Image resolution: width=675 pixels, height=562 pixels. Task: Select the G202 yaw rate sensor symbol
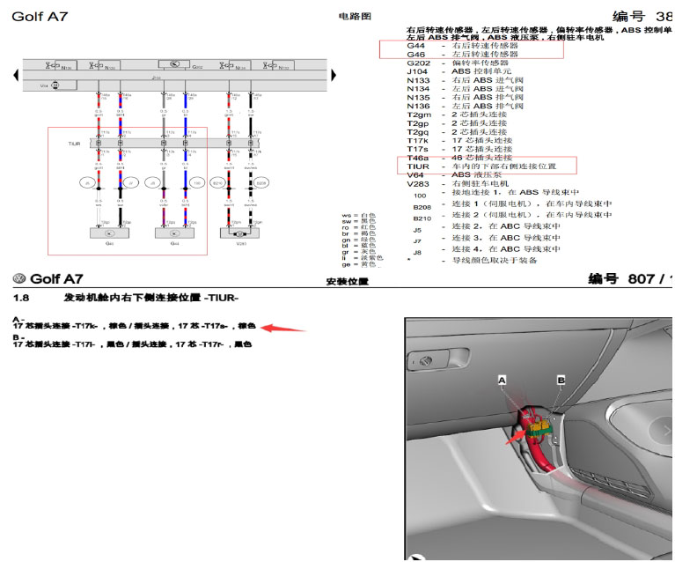(x=174, y=63)
